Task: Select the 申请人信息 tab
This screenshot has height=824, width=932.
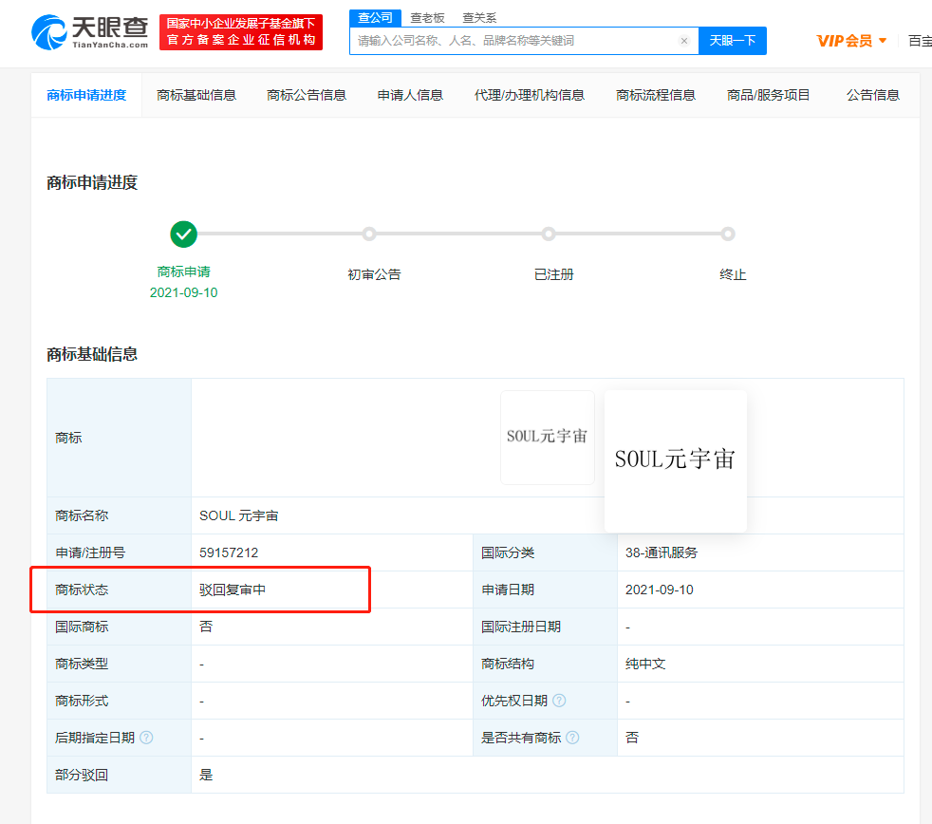Action: click(x=410, y=95)
